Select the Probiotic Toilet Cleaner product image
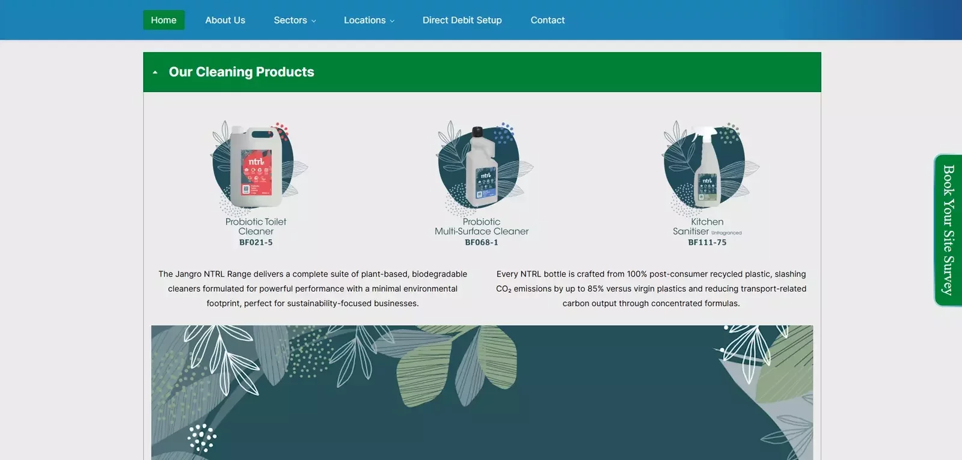962x460 pixels. pyautogui.click(x=257, y=167)
